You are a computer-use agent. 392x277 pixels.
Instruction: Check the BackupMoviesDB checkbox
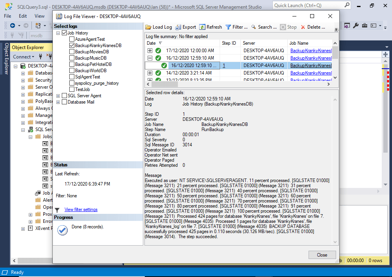tap(72, 52)
